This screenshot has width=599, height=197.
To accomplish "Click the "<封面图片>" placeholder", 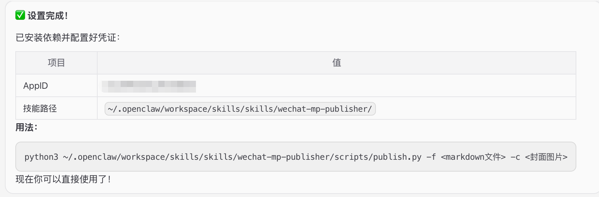I will point(546,157).
